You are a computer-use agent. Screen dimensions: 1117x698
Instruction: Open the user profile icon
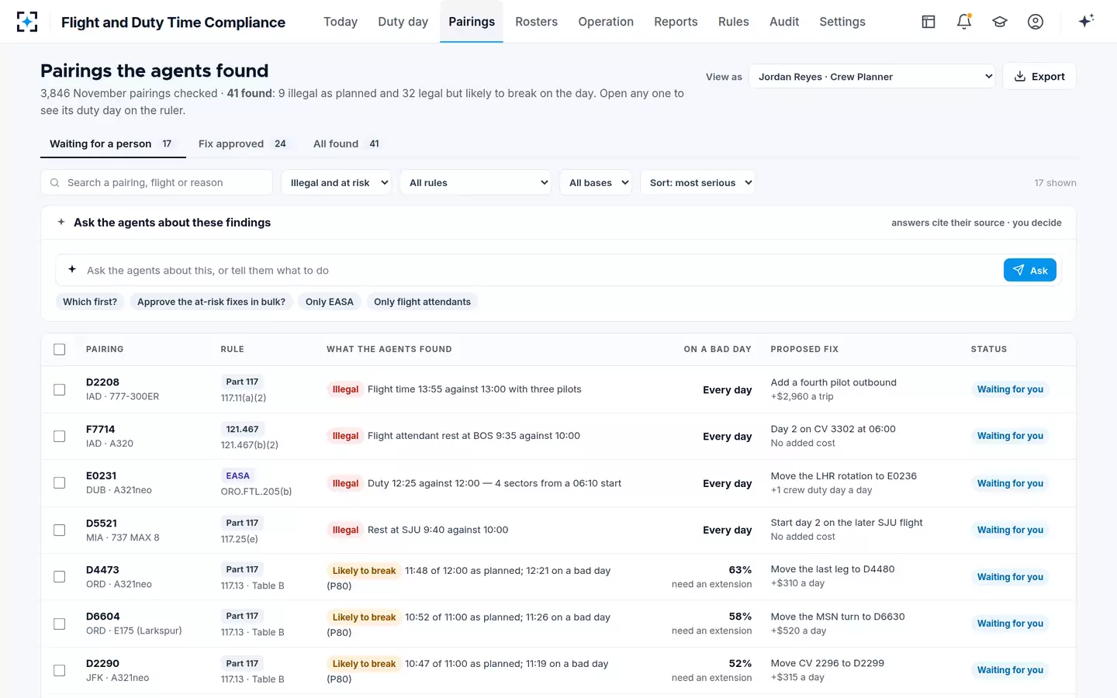[1036, 22]
